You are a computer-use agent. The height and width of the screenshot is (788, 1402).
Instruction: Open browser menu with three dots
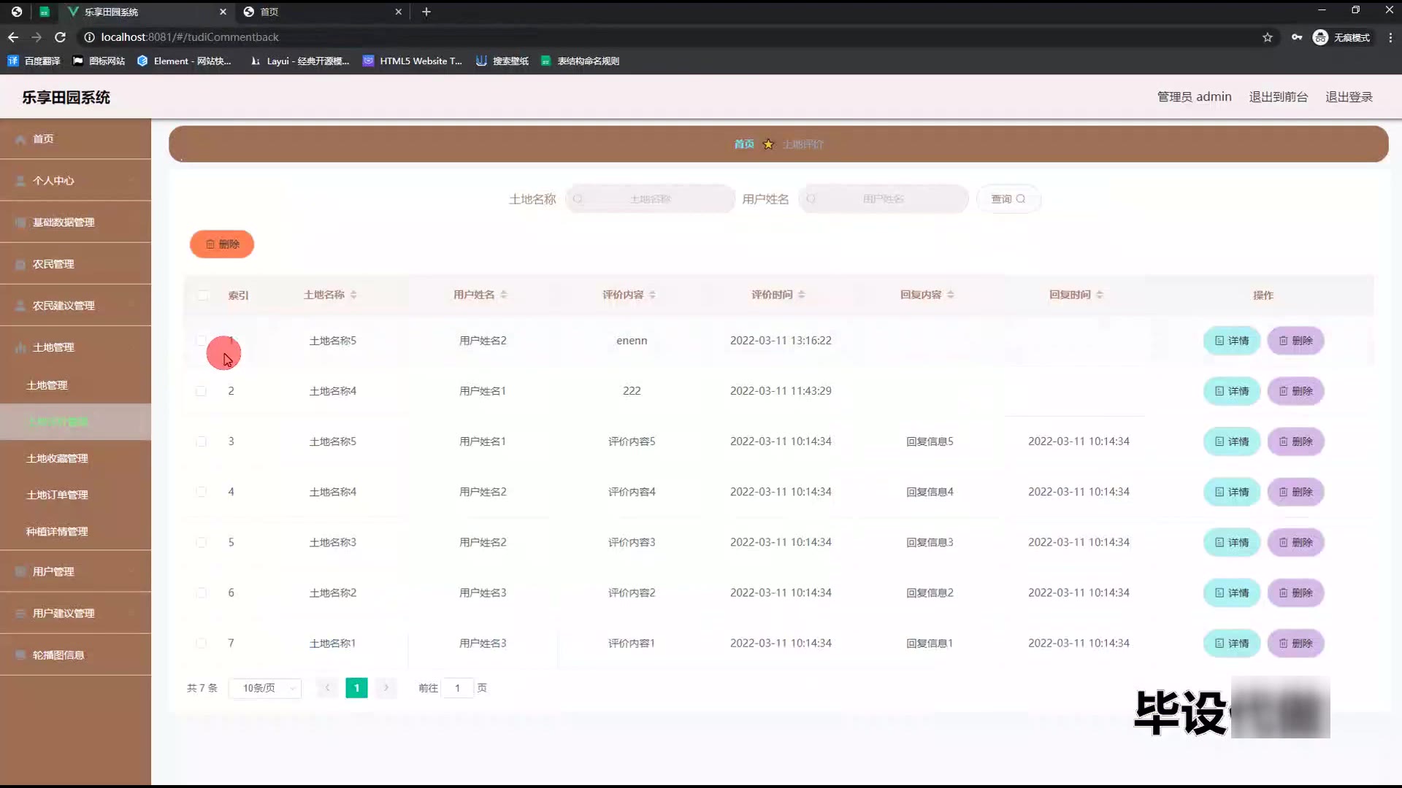click(x=1390, y=37)
